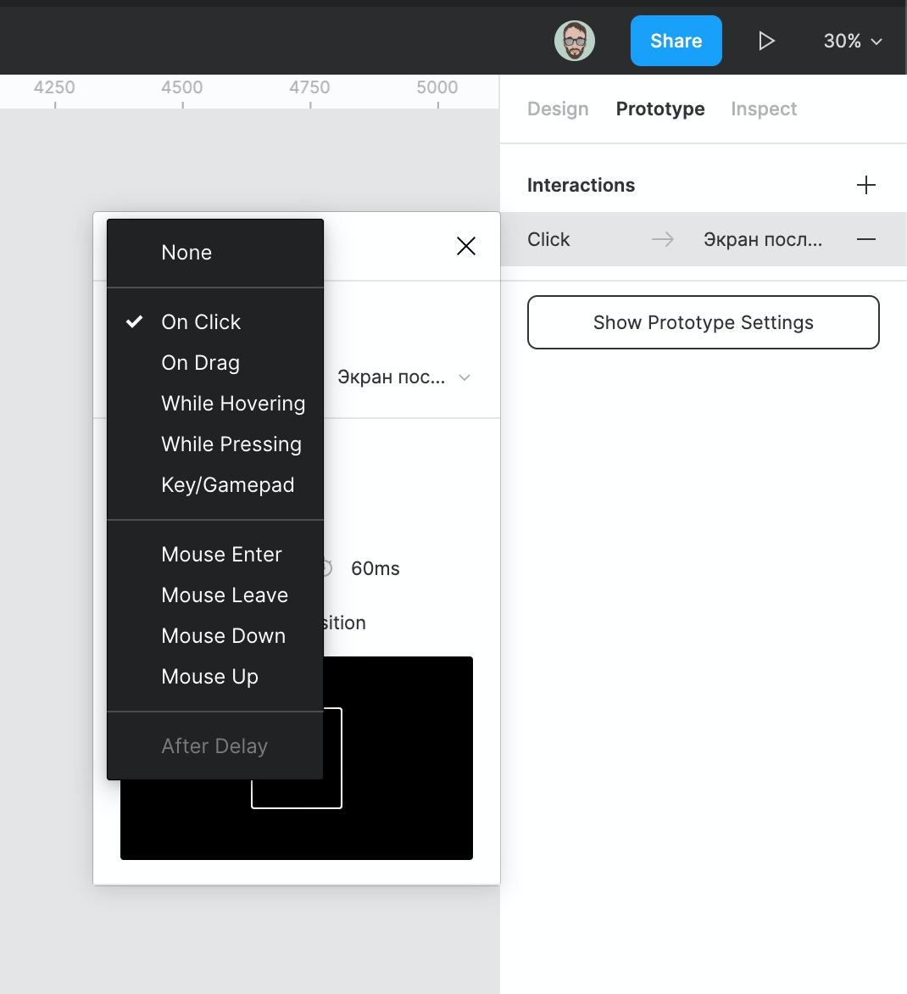Open the destination frame dropdown in popup

(404, 377)
